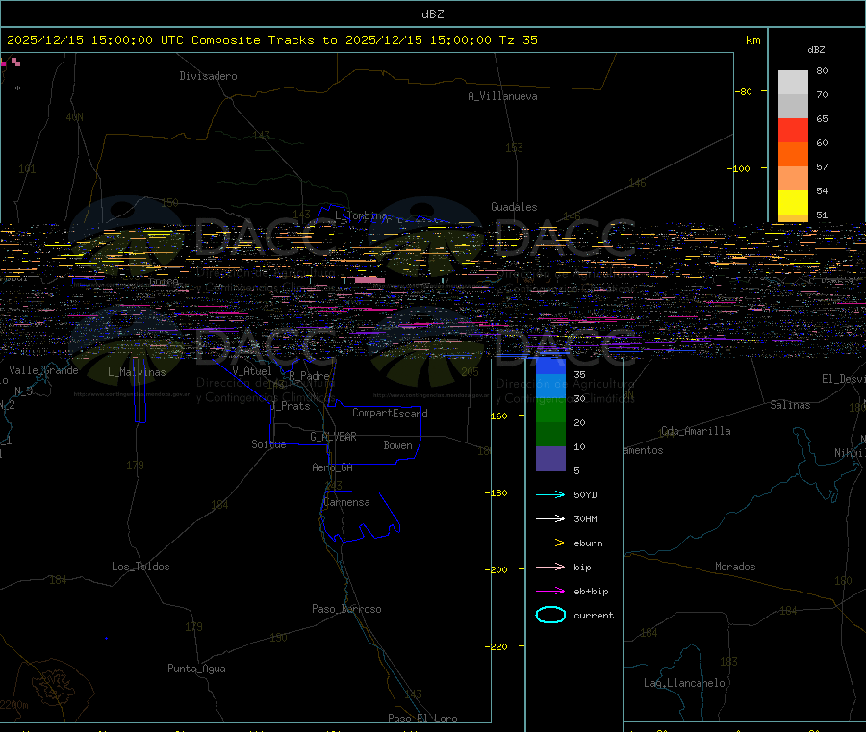This screenshot has height=732, width=866.
Task: Click the pink bip arrow symbol
Action: click(550, 568)
